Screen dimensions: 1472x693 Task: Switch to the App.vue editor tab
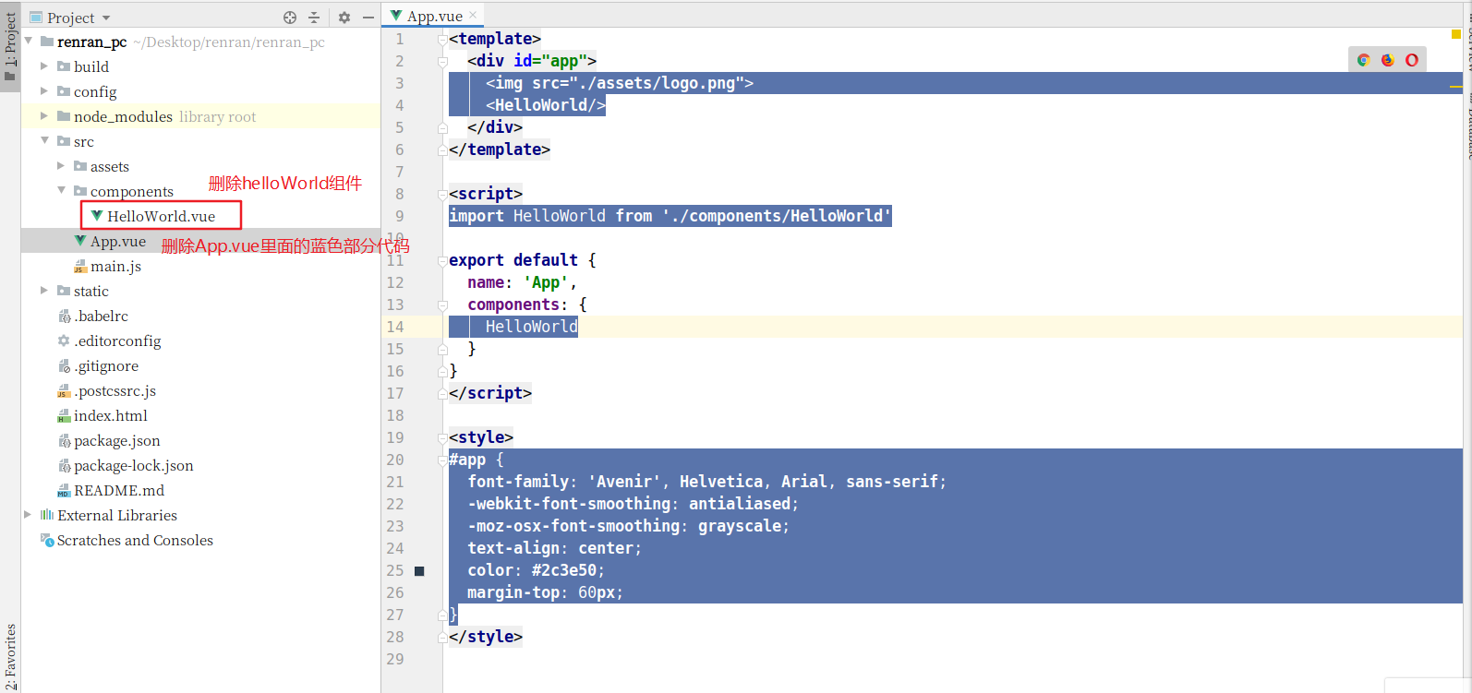tap(434, 16)
